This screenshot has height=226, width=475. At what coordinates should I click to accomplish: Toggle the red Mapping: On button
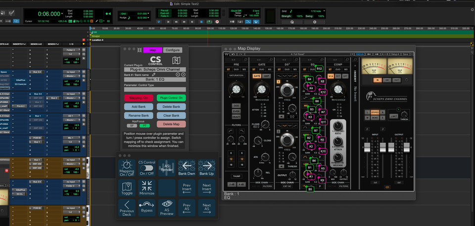138,98
